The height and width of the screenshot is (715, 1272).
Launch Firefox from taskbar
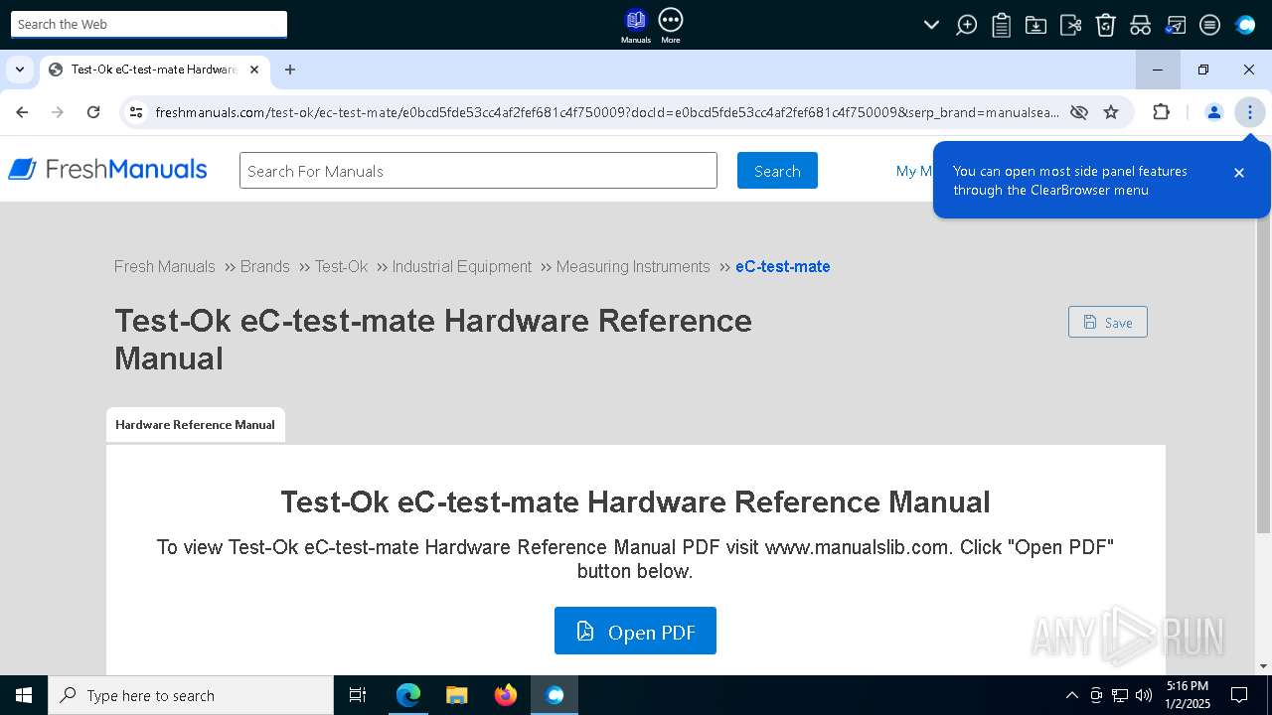(505, 695)
